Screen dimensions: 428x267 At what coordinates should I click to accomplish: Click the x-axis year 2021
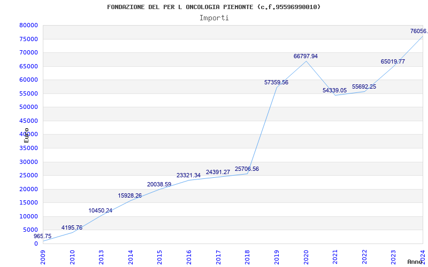click(335, 257)
